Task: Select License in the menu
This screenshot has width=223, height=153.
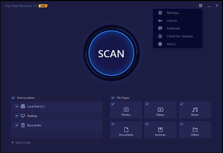Action: [x=171, y=21]
